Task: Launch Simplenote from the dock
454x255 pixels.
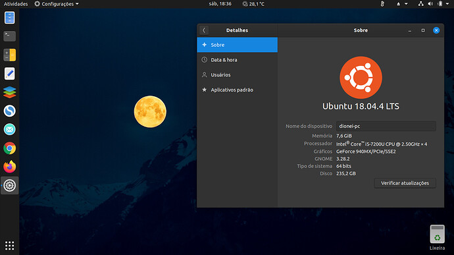Action: coord(10,111)
